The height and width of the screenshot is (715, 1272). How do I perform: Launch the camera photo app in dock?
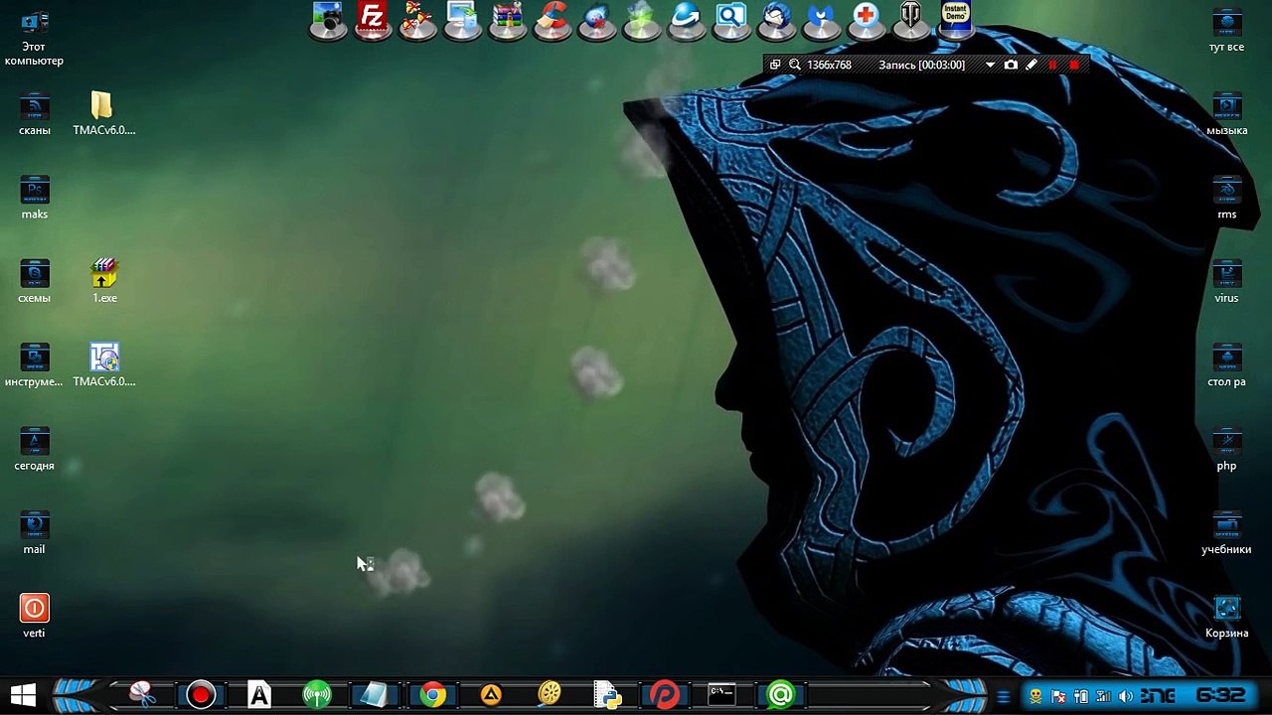328,19
